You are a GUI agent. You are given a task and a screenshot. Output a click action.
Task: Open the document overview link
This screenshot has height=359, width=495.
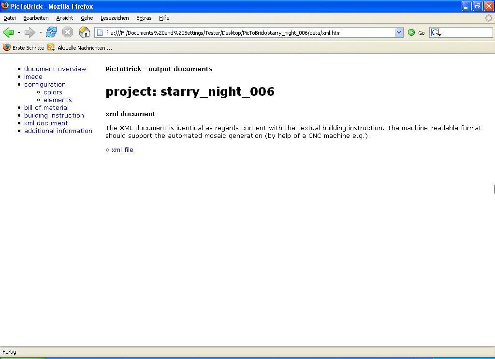click(x=55, y=69)
